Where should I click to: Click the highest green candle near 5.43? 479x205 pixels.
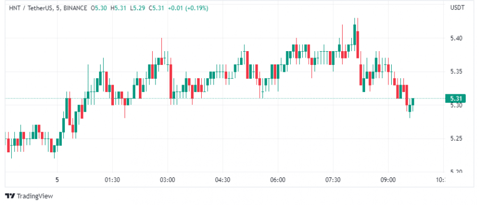[354, 35]
